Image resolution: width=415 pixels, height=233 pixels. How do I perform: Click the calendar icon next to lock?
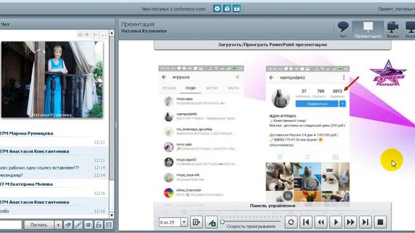[237, 8]
